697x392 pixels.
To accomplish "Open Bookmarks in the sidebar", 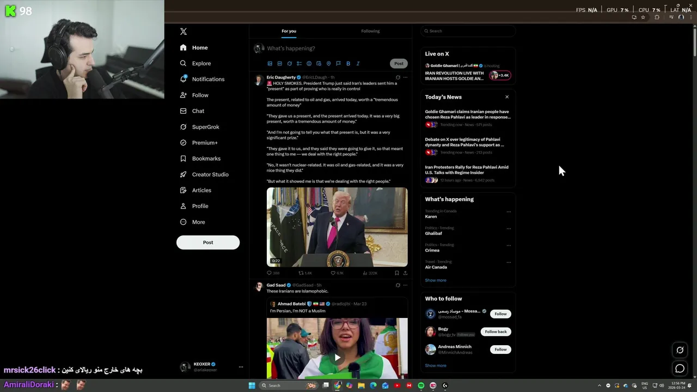I will coord(200,158).
